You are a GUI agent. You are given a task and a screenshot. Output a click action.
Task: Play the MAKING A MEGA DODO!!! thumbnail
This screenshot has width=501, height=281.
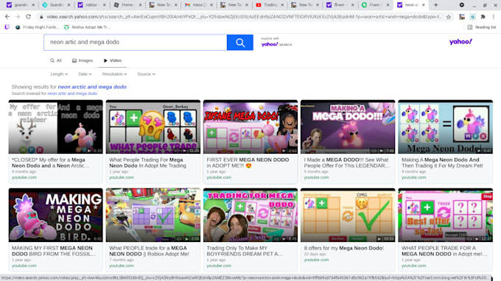coord(348,127)
